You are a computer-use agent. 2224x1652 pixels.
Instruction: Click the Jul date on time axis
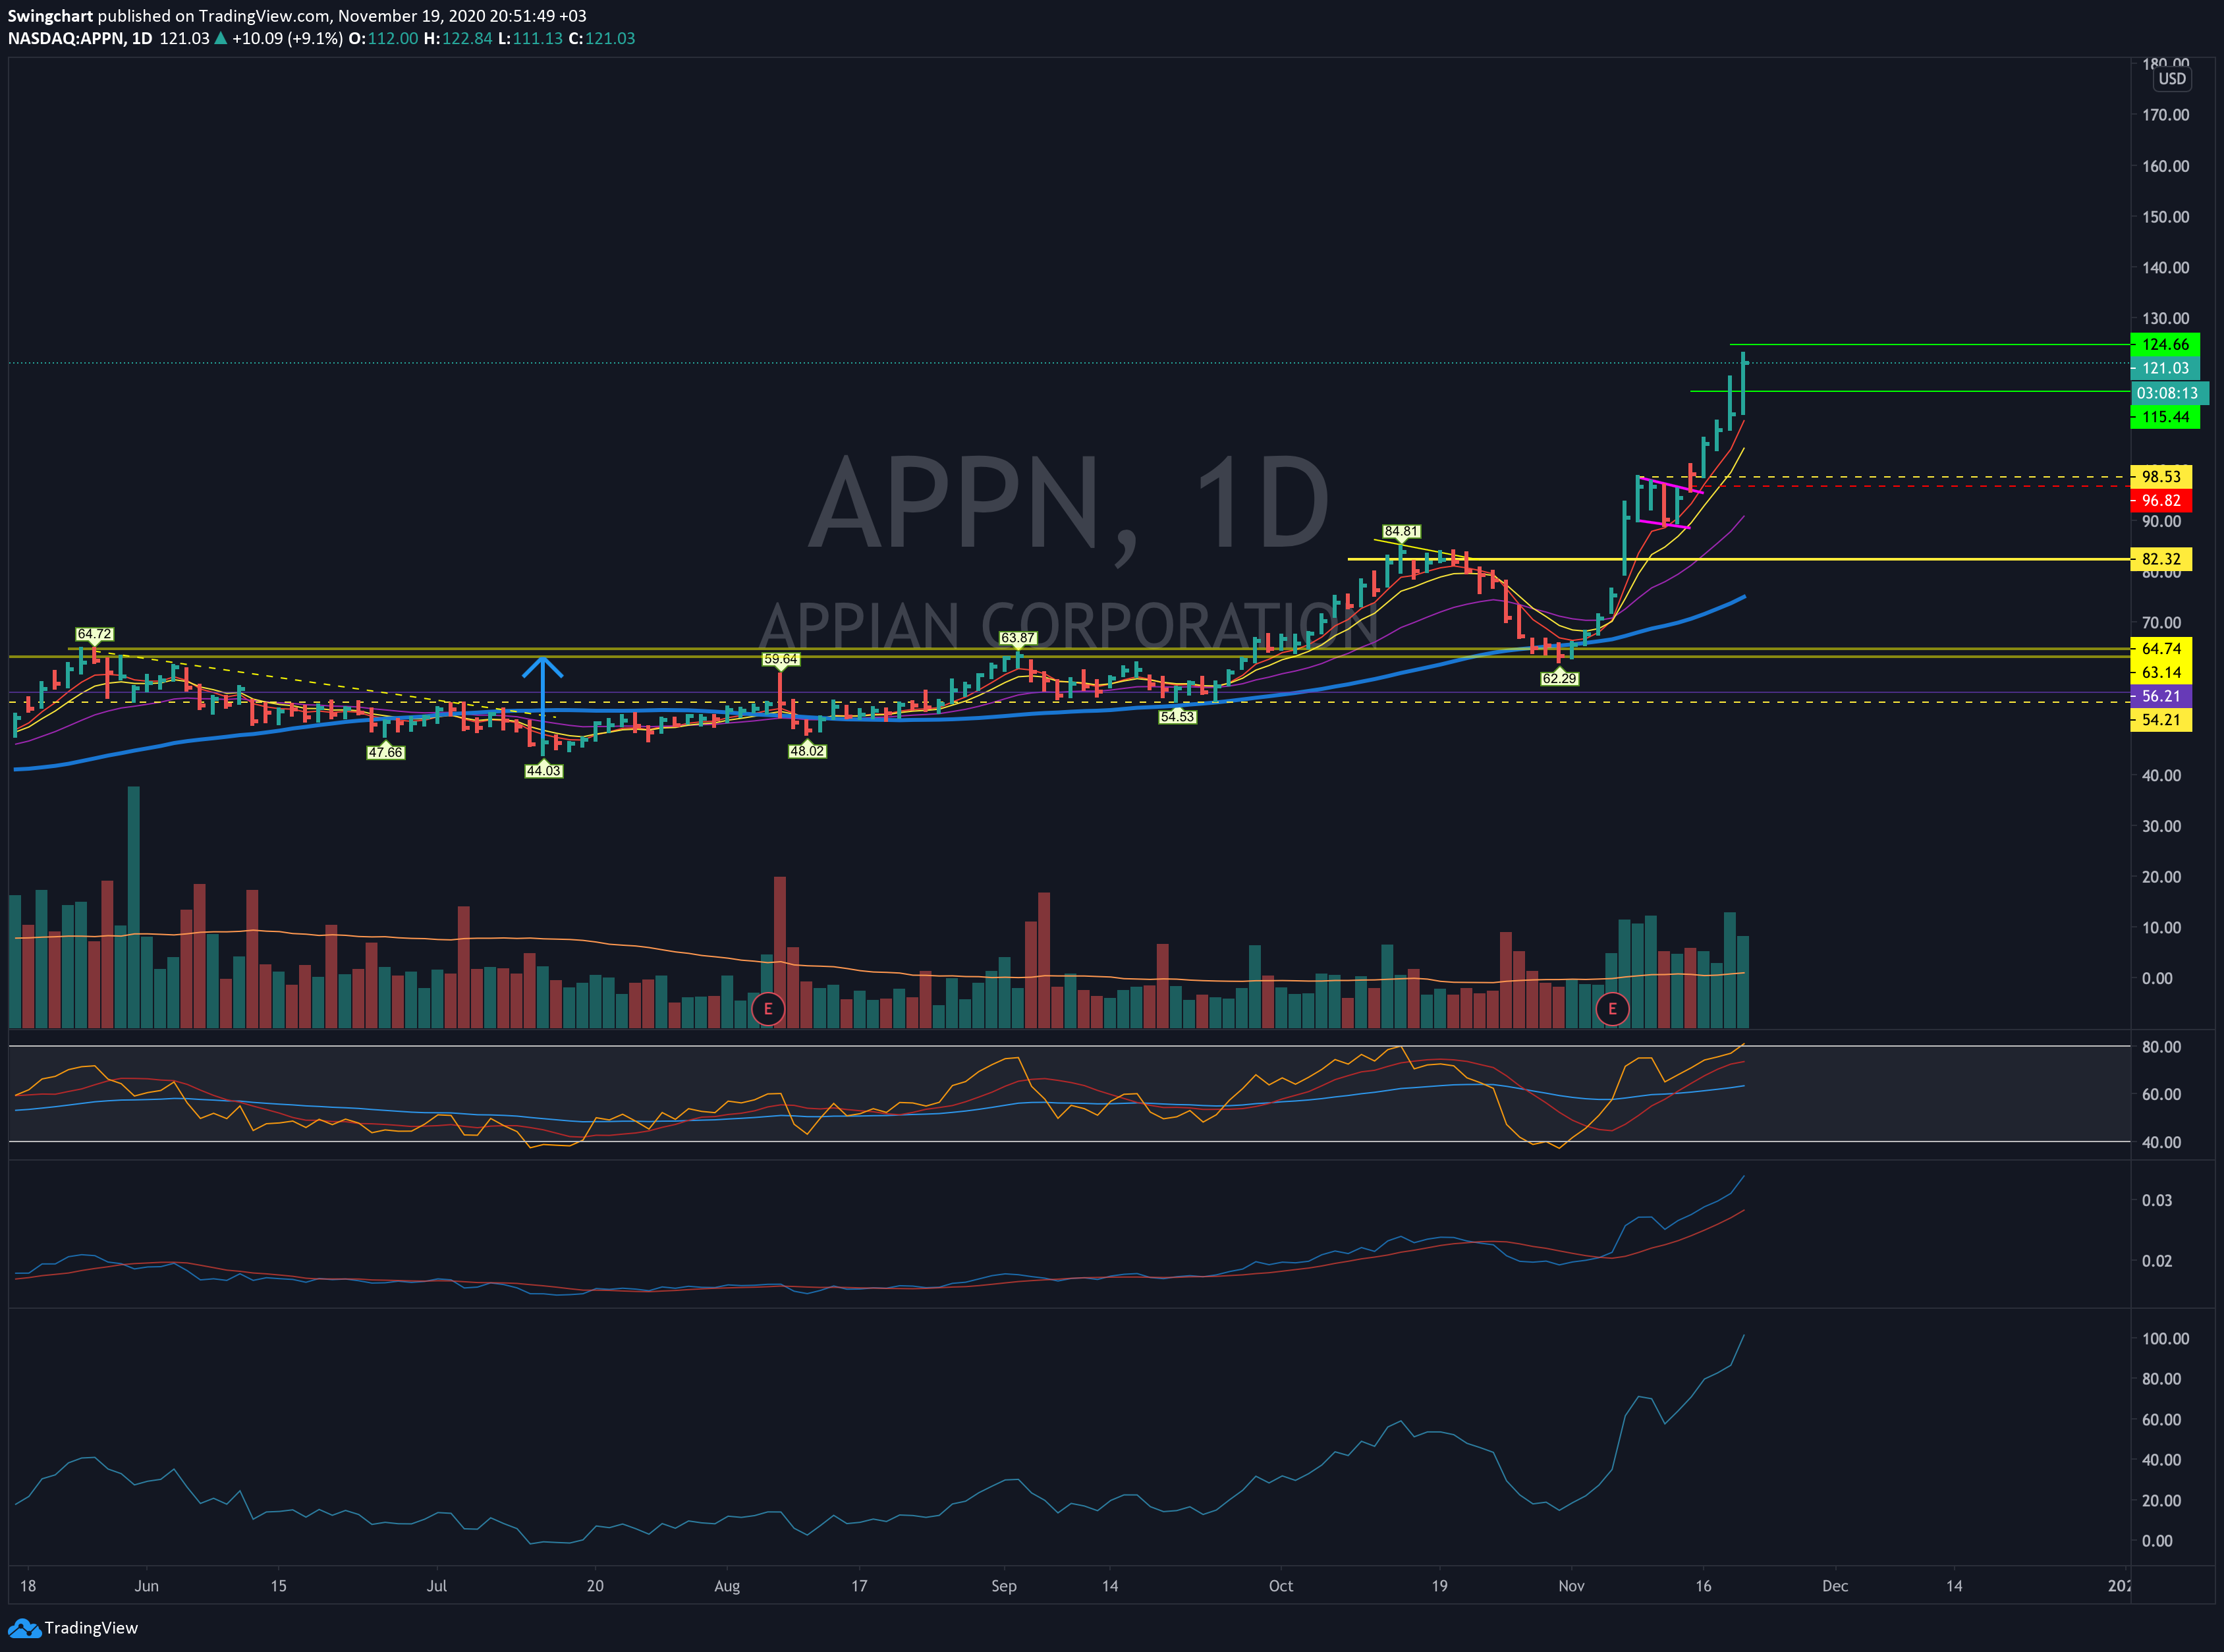click(x=437, y=1586)
